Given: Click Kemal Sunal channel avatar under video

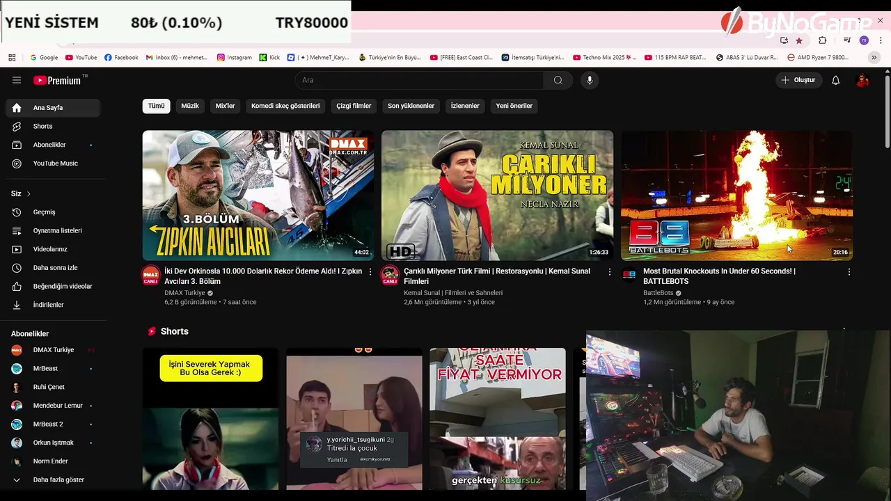Looking at the screenshot, I should point(390,275).
